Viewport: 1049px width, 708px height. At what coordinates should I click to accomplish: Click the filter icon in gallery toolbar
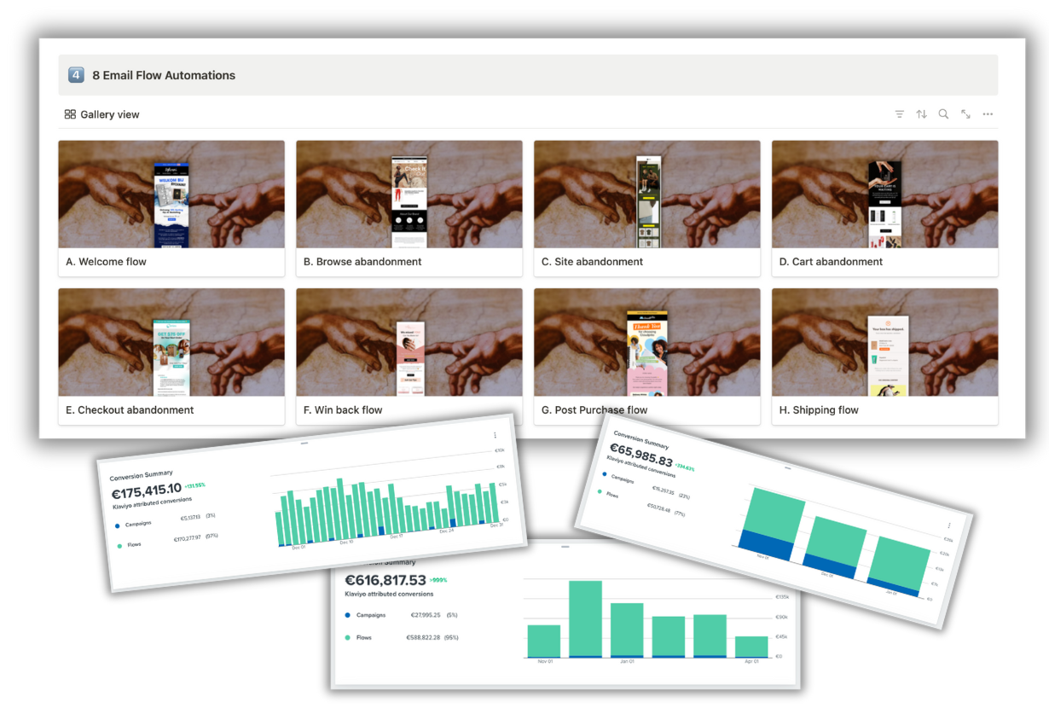(x=899, y=114)
